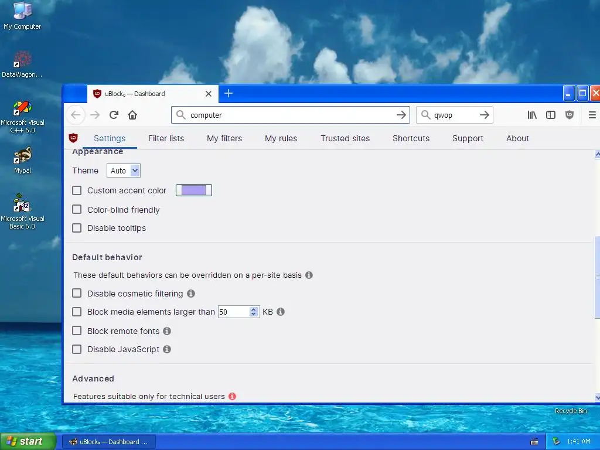This screenshot has width=600, height=450.
Task: Open My Computer desktop icon
Action: click(x=22, y=15)
